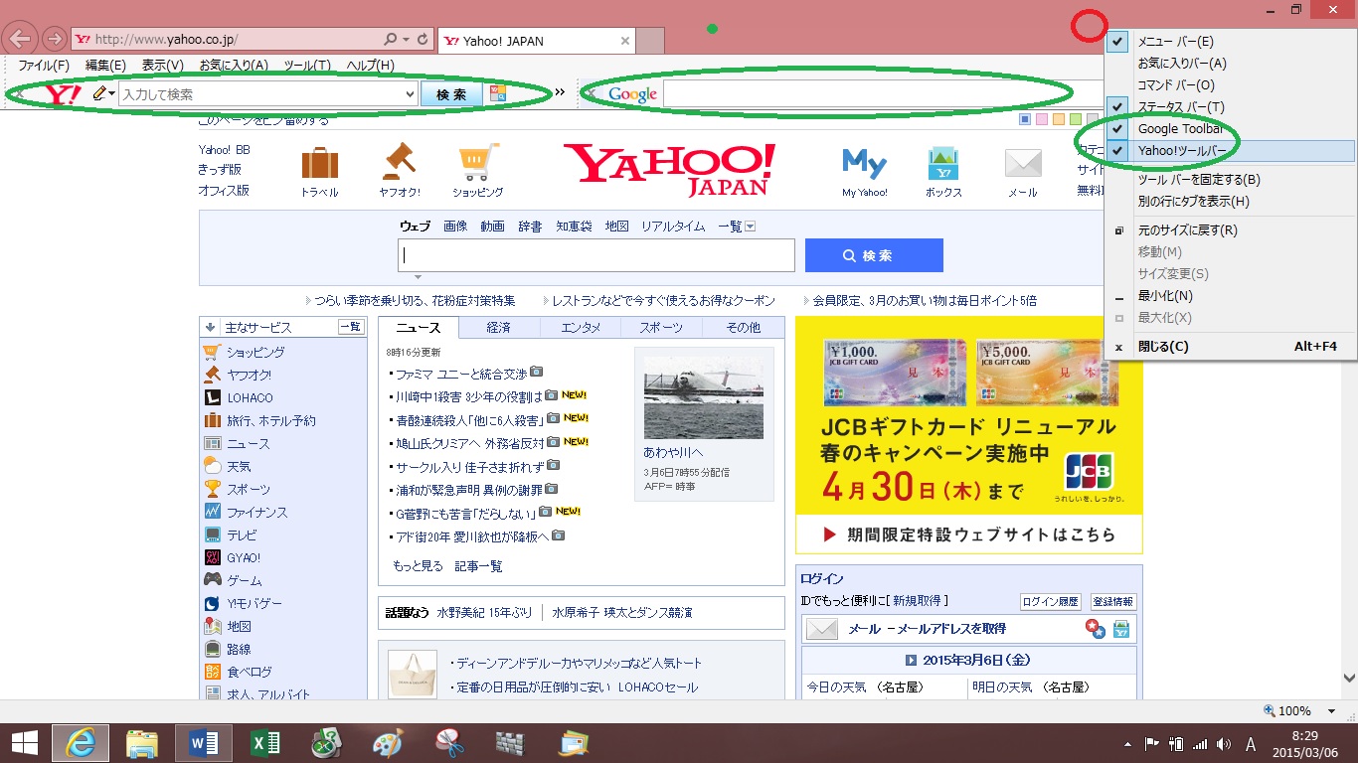Click the 検索 button on Yahoo toolbar

click(452, 94)
